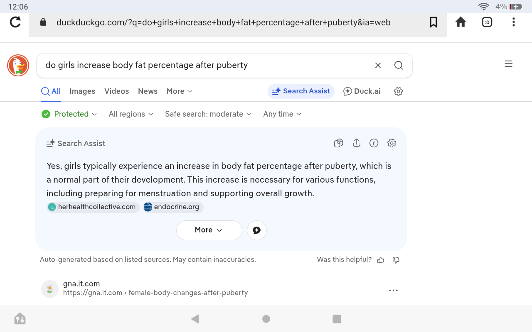Open DuckDuckGo hamburger menu
The width and height of the screenshot is (532, 332).
point(508,64)
